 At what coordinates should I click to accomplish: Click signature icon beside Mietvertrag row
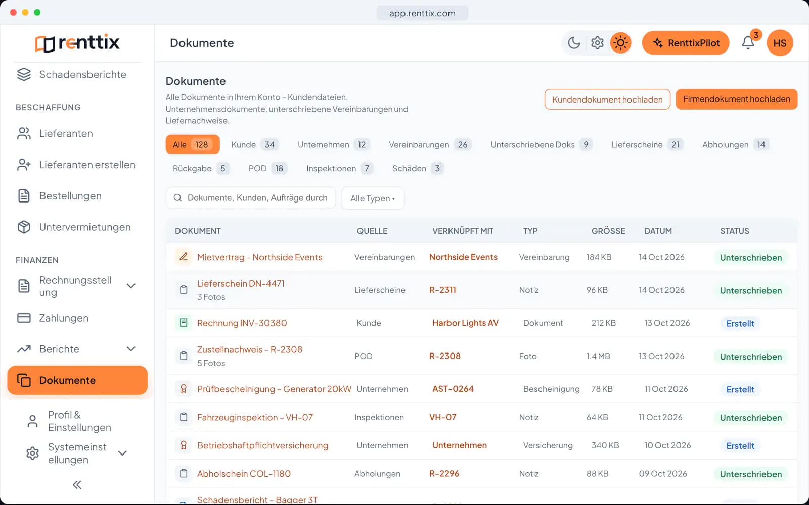[184, 257]
